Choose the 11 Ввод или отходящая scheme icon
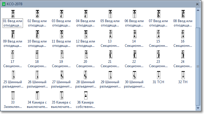 61,34
